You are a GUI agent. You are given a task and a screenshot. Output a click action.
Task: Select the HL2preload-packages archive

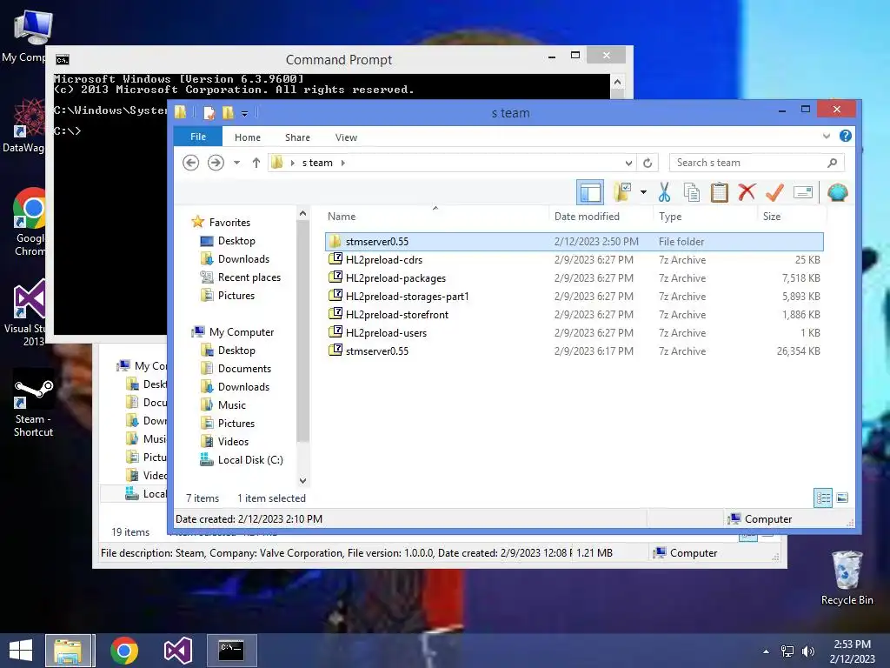point(575,277)
